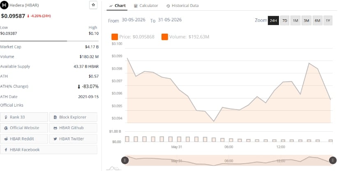Select the 3M zoom range

pos(307,21)
